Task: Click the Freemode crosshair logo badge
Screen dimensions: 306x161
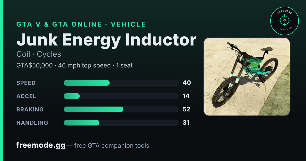Action: pyautogui.click(x=284, y=21)
